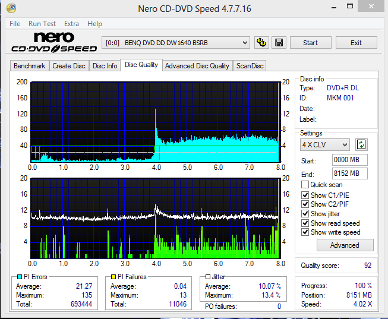The height and width of the screenshot is (319, 388).
Task: Click the yellow PI Failures legend square
Action: point(113,277)
